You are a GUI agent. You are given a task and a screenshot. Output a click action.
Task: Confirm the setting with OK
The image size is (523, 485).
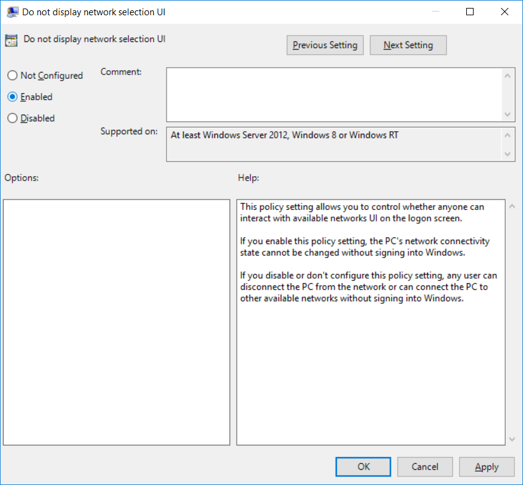(364, 467)
